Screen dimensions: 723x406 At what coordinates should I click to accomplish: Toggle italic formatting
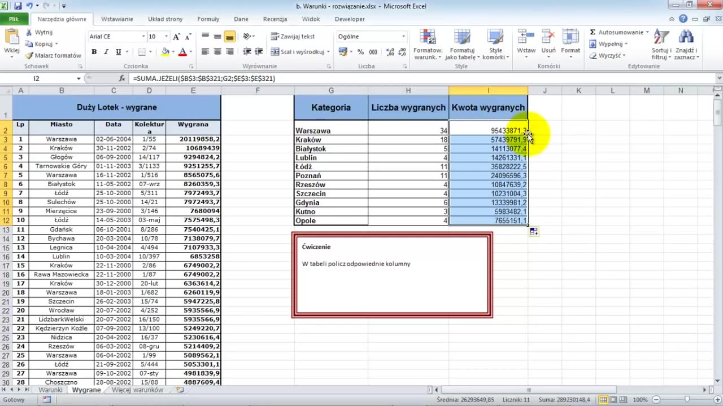tap(106, 52)
